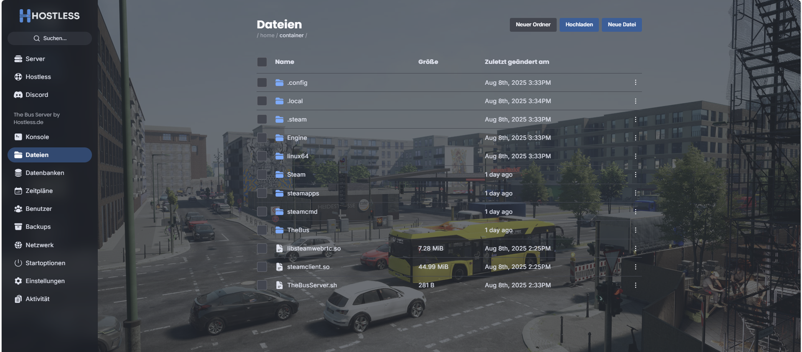Click the search magnifier icon
The width and height of the screenshot is (802, 352).
[37, 38]
